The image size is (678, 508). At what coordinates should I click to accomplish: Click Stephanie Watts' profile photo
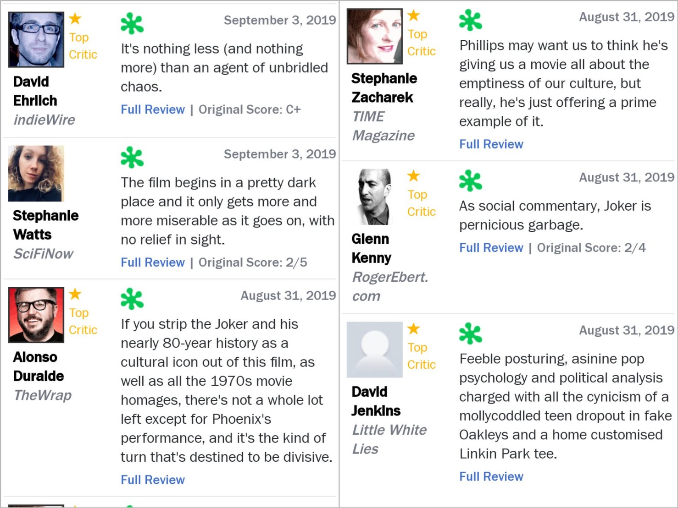click(x=36, y=174)
